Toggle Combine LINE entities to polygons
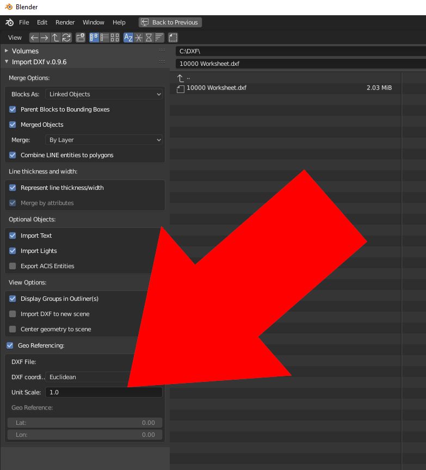 pos(13,155)
